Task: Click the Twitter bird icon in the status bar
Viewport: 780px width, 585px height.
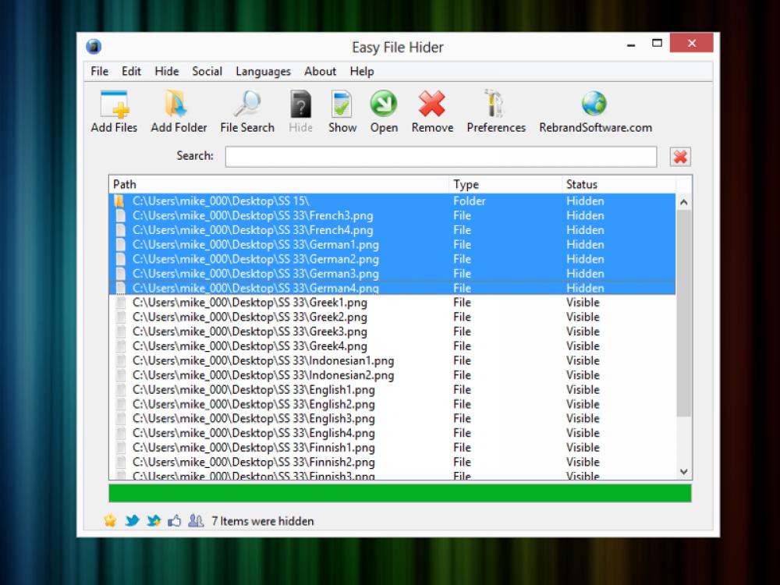Action: 132,520
